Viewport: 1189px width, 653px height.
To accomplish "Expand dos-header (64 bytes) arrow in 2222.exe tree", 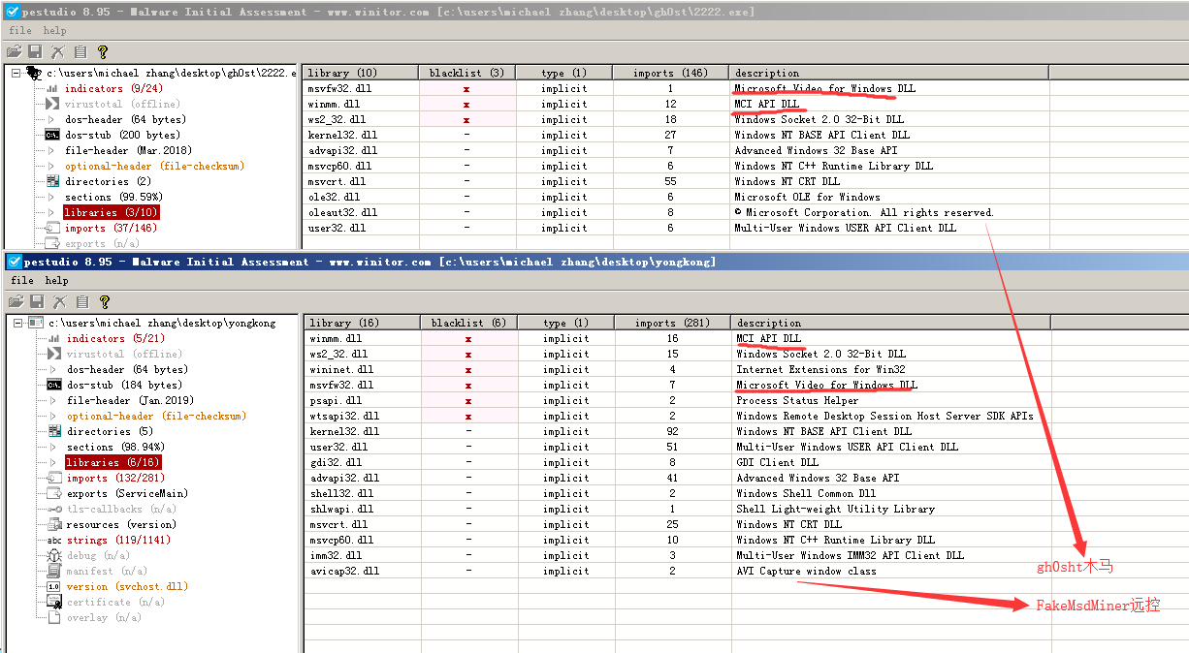I will coord(51,119).
